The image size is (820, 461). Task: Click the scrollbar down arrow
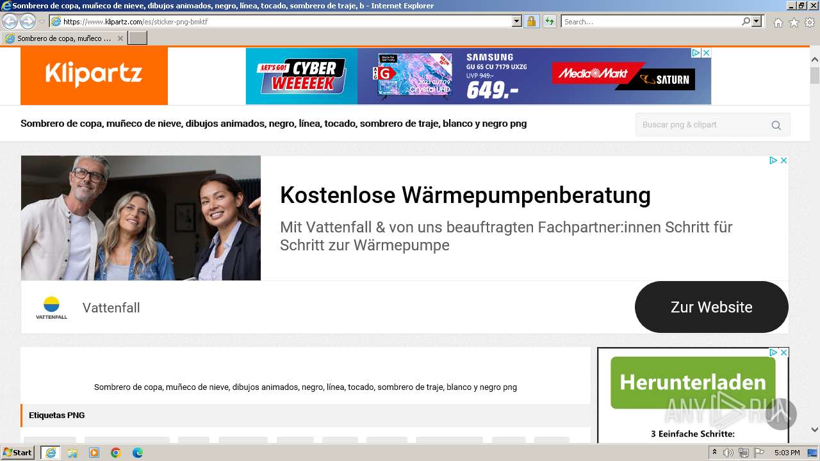click(815, 430)
